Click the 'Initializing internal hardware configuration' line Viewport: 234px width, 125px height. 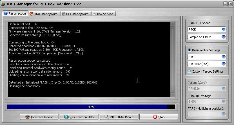point(41,68)
